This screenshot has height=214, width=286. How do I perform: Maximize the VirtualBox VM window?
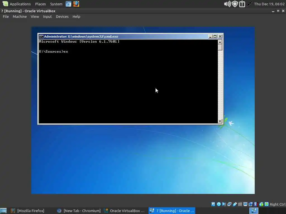[x=278, y=11]
